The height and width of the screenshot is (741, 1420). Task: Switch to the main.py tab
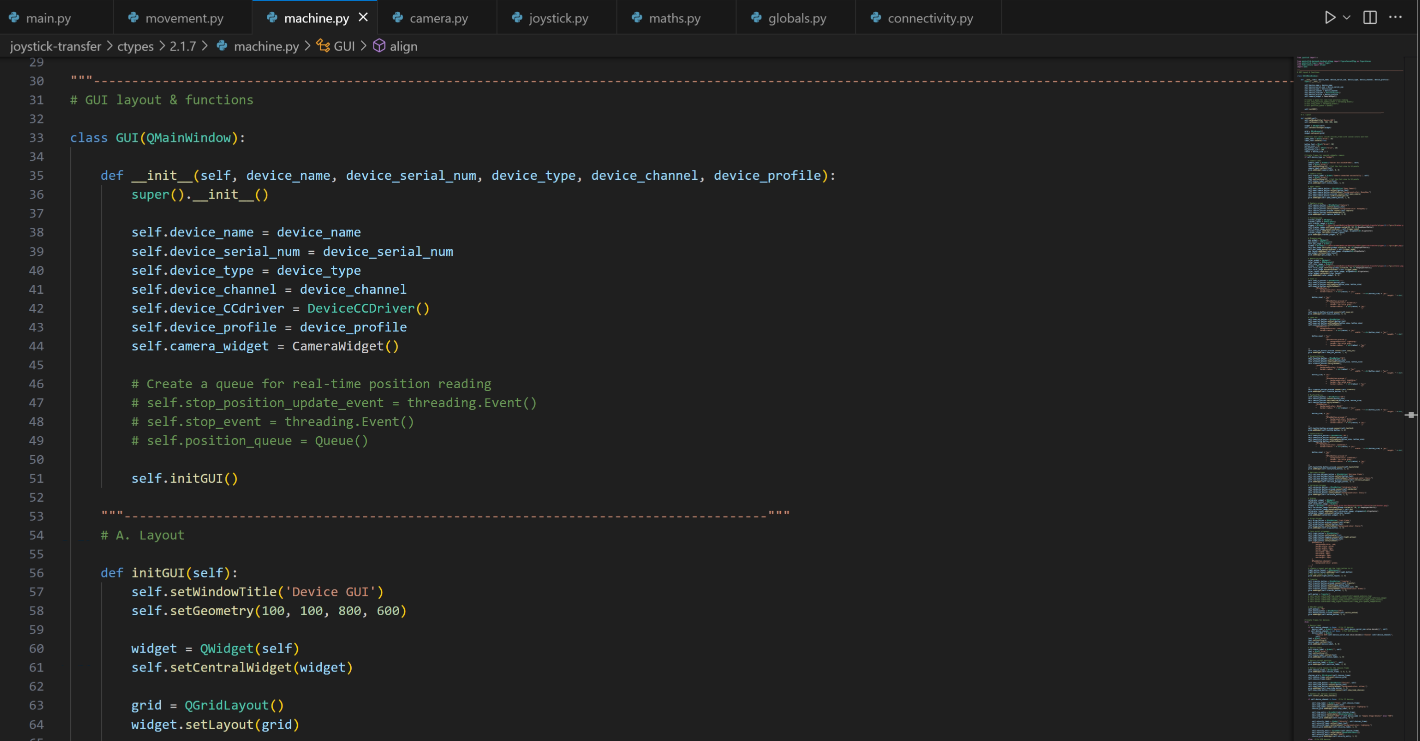point(48,18)
